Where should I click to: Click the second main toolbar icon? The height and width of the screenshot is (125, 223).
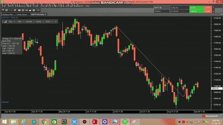tap(7, 10)
